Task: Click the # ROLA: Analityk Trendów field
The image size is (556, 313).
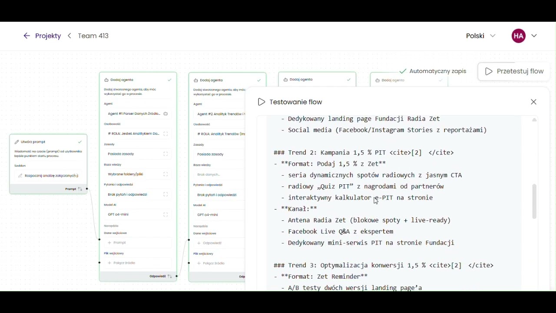Action: 219,134
